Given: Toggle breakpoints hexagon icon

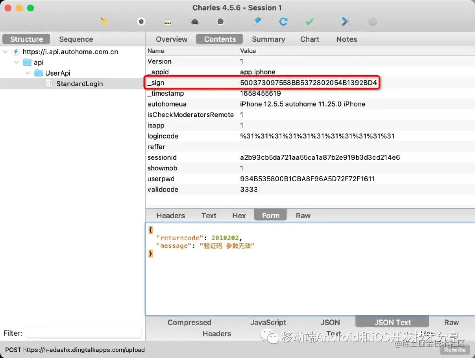Looking at the screenshot, I should coord(220,22).
